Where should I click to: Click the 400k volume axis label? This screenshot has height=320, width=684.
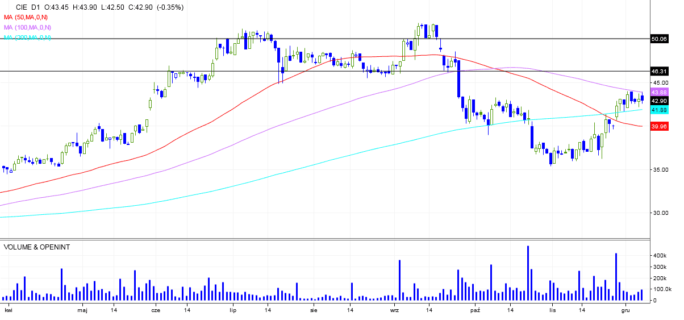660,256
